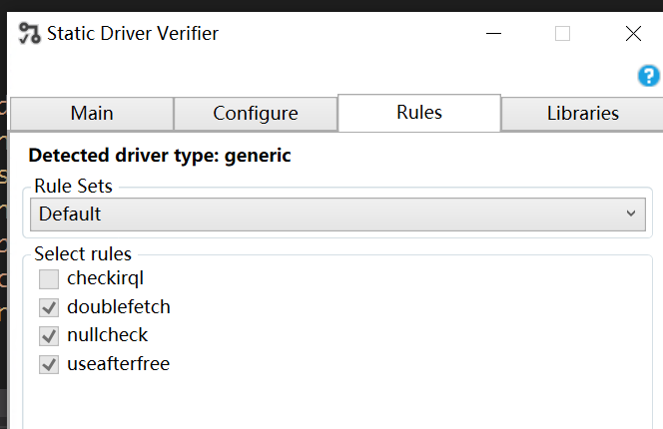Image resolution: width=663 pixels, height=429 pixels.
Task: Switch to the Main tab
Action: point(92,114)
